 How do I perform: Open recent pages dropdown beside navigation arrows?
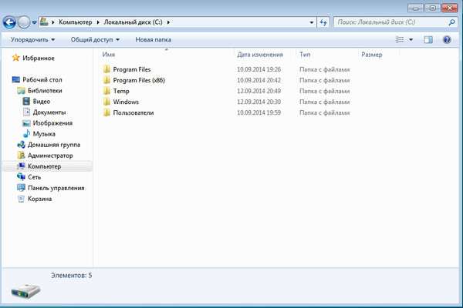tap(34, 22)
